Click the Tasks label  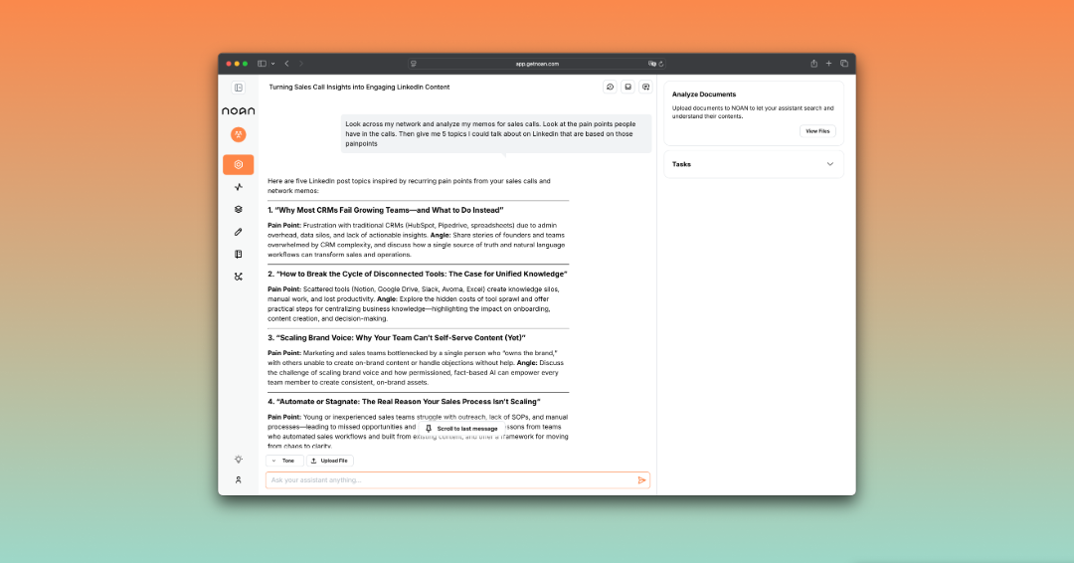pyautogui.click(x=681, y=164)
